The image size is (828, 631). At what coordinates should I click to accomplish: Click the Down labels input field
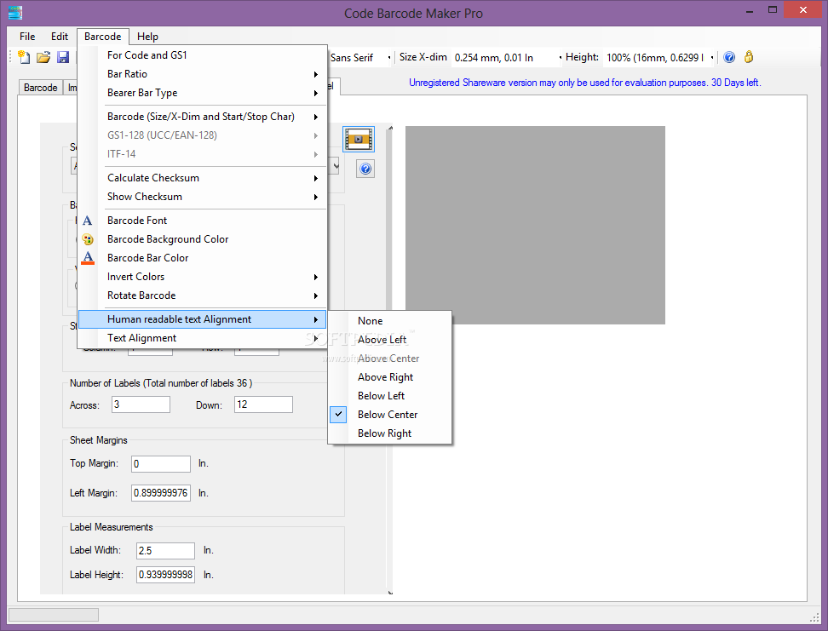click(263, 404)
